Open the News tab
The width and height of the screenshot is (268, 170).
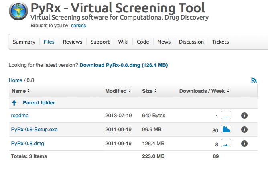[x=164, y=42]
